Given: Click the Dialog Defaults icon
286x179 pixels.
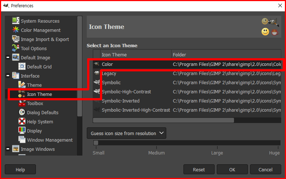Looking at the screenshot, I should [x=22, y=112].
